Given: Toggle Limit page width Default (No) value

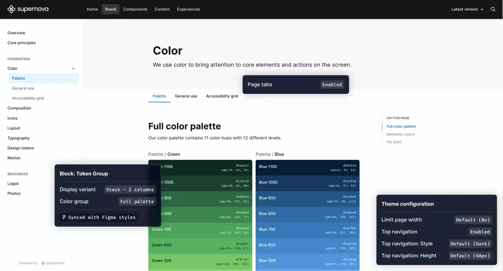Looking at the screenshot, I should 473,220.
